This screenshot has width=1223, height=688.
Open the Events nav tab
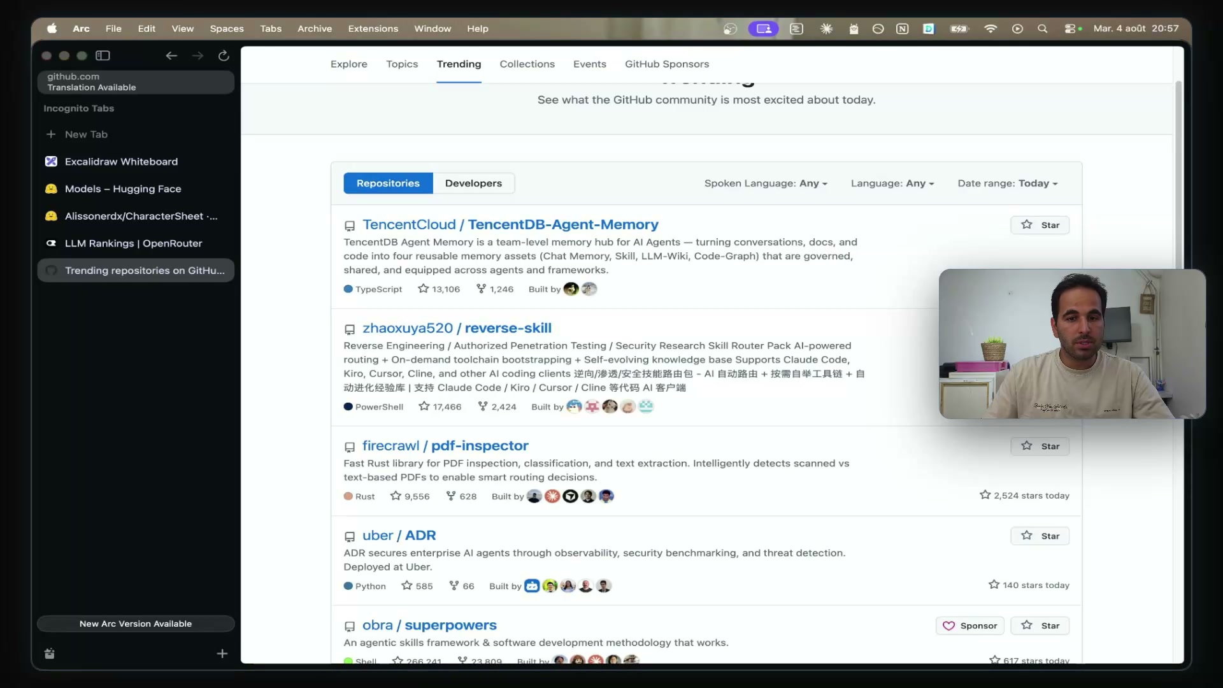click(x=590, y=64)
